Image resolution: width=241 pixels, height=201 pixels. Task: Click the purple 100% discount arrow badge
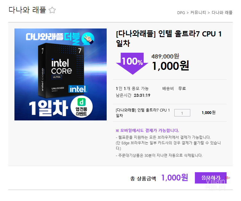(132, 63)
